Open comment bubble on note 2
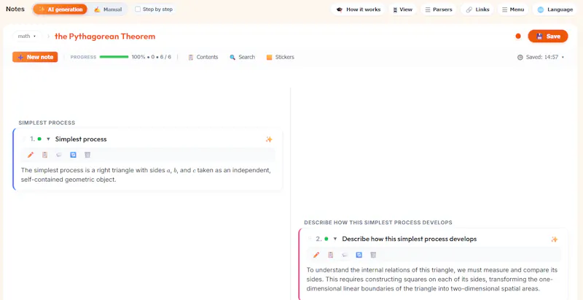The width and height of the screenshot is (583, 300). point(345,255)
